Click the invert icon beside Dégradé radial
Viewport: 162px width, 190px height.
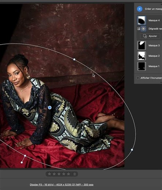(139, 29)
